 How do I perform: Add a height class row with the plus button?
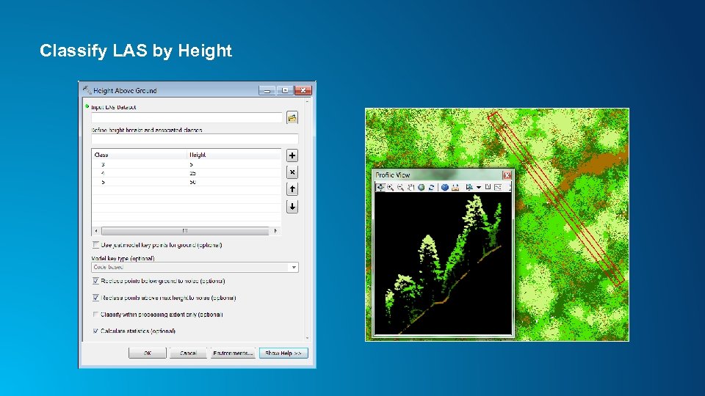point(292,155)
